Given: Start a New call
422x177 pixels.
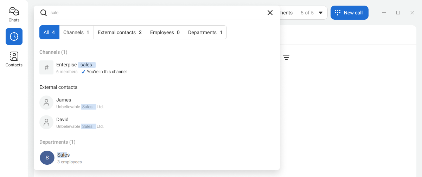Looking at the screenshot, I should pyautogui.click(x=349, y=13).
